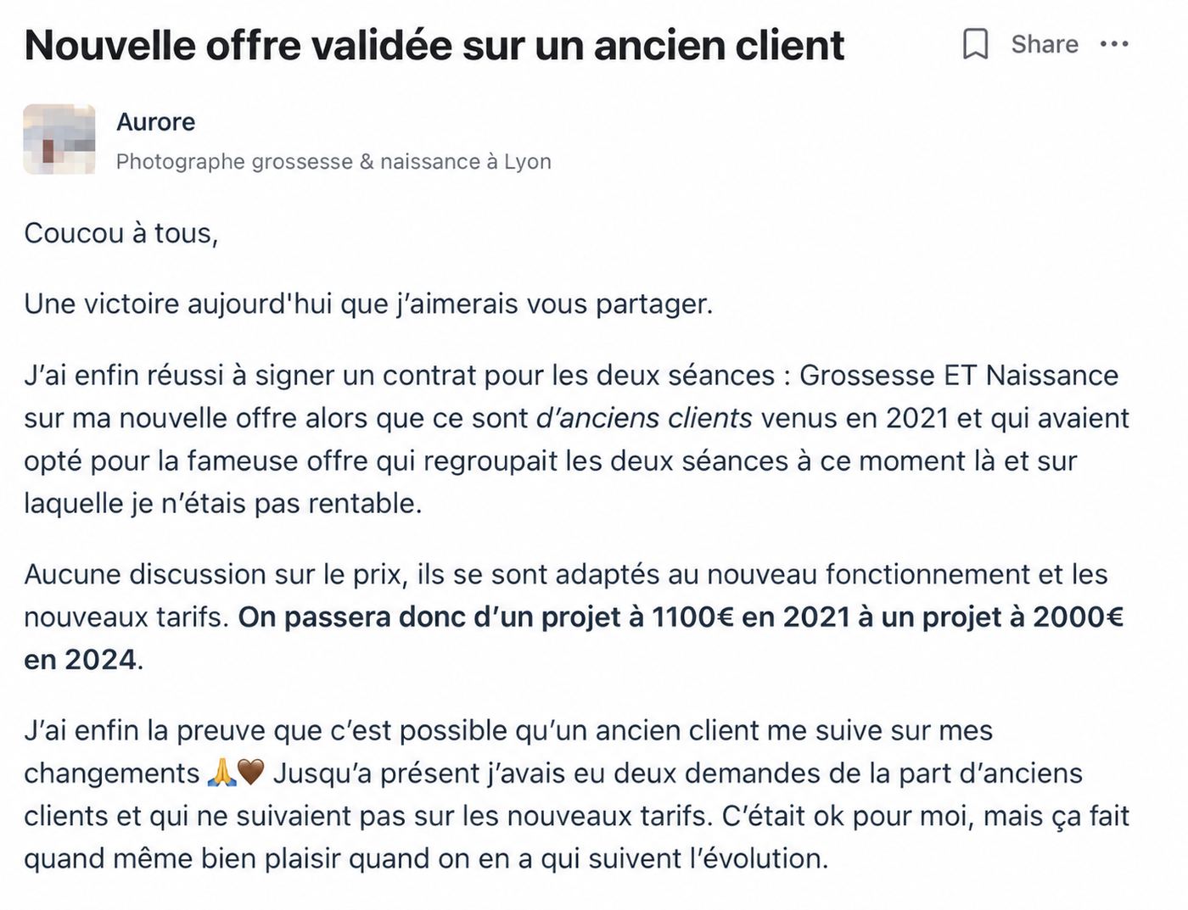Click the sentence Une victoire aujourd'hui

pos(368,304)
